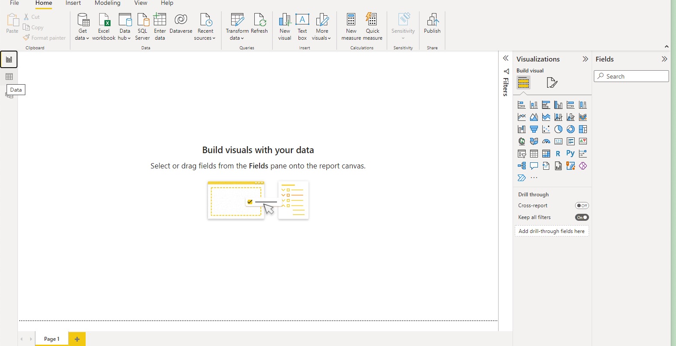Click the Enter data icon
Image resolution: width=676 pixels, height=346 pixels.
[160, 20]
